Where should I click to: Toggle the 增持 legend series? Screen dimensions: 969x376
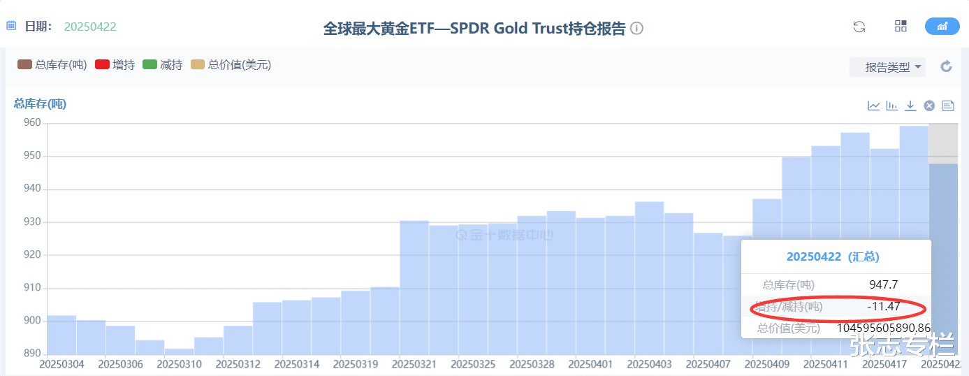point(115,65)
